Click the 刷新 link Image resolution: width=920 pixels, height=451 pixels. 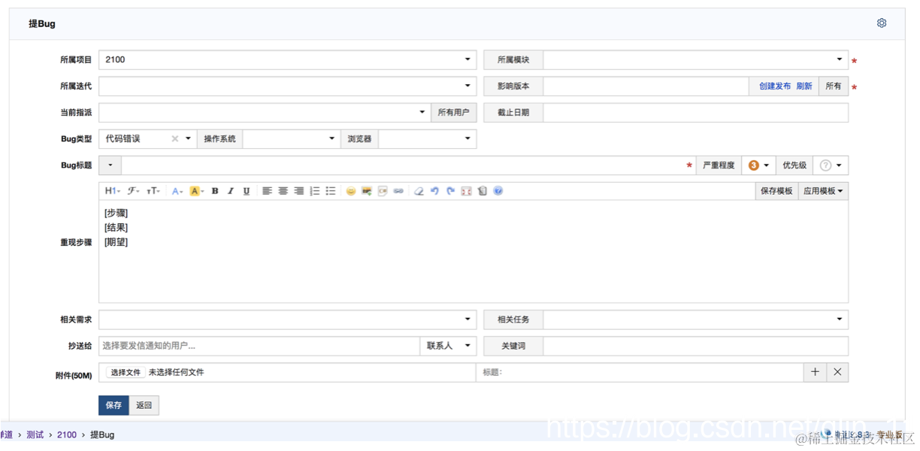point(804,86)
